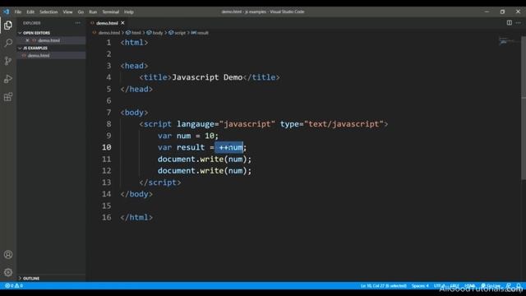Click the editor vertical scrollbar
The image size is (526, 296).
coord(524,109)
